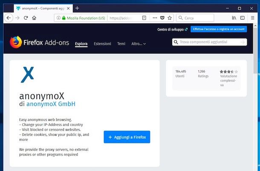Viewport: 260px width, 171px height.
Task: Open a new tab with the plus button
Action: 77,8
